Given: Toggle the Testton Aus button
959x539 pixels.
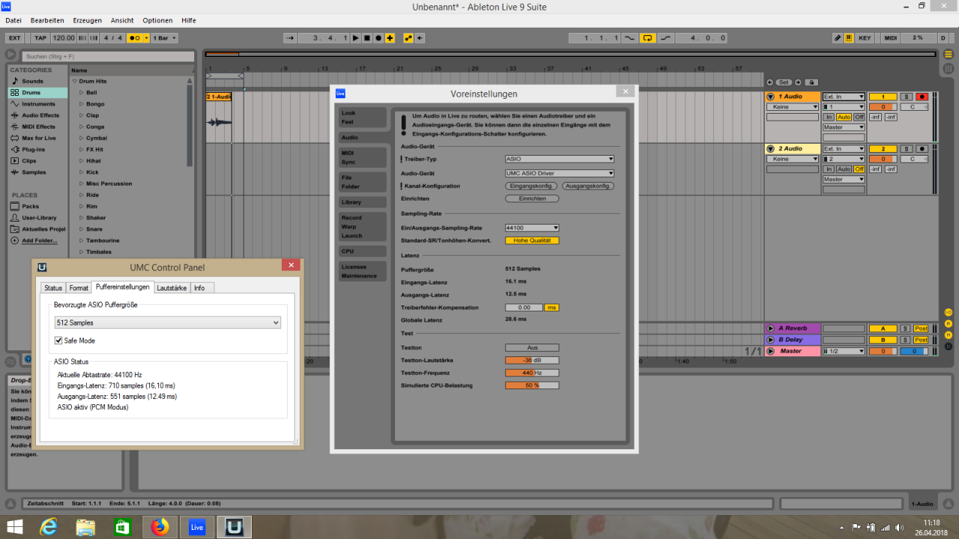Looking at the screenshot, I should point(532,347).
